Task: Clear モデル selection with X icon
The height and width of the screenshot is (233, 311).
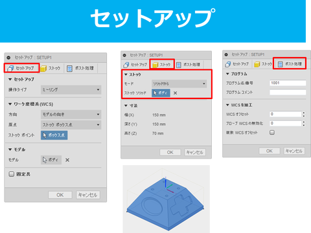Action: tap(67, 160)
